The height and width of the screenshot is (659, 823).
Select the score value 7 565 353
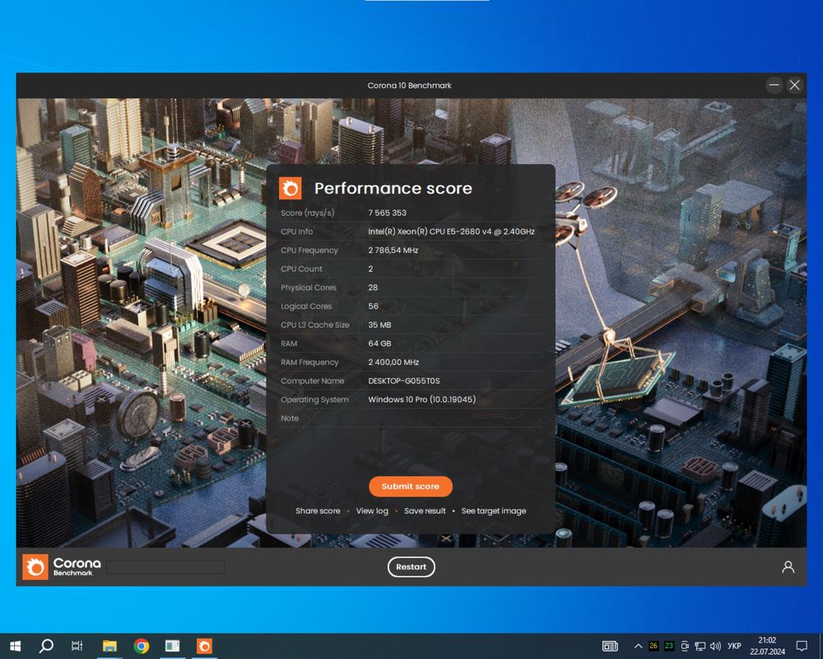click(388, 213)
